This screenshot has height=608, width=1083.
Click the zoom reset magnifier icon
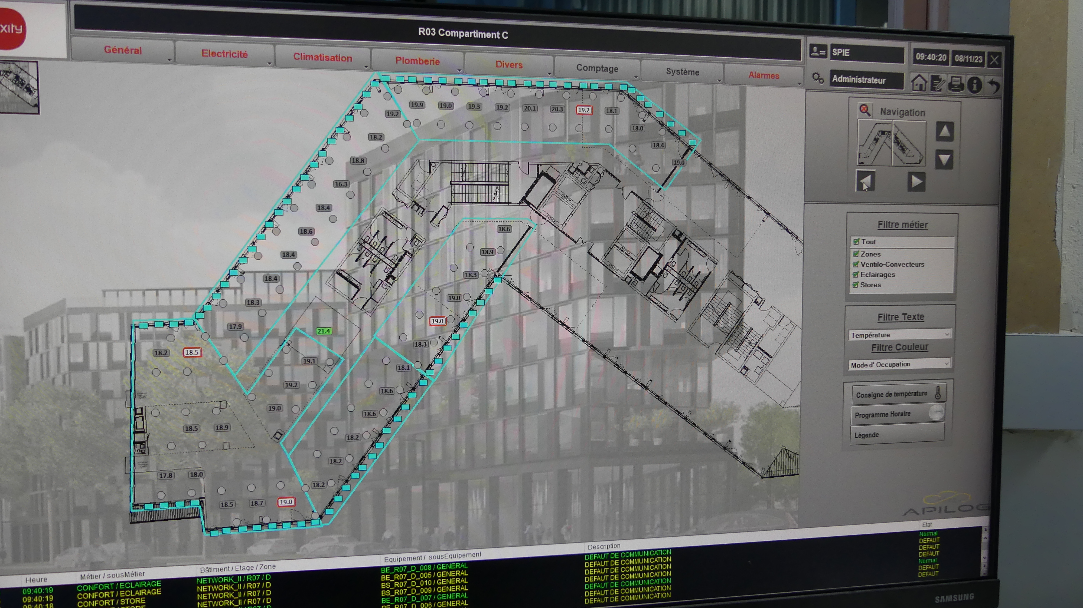click(865, 110)
